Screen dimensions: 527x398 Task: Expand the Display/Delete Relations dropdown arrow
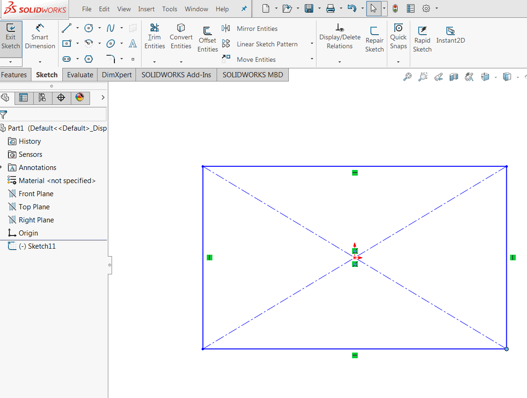pyautogui.click(x=340, y=62)
